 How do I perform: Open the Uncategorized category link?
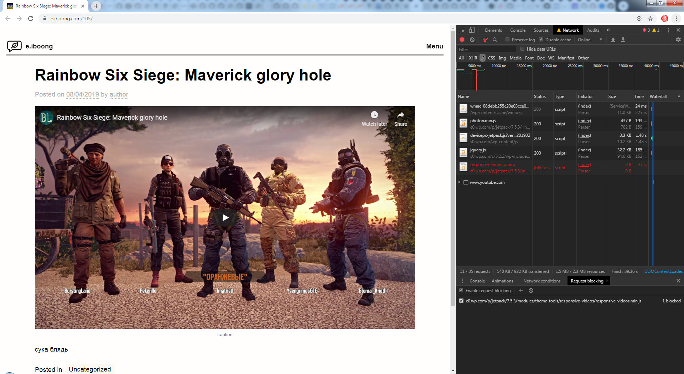click(90, 369)
